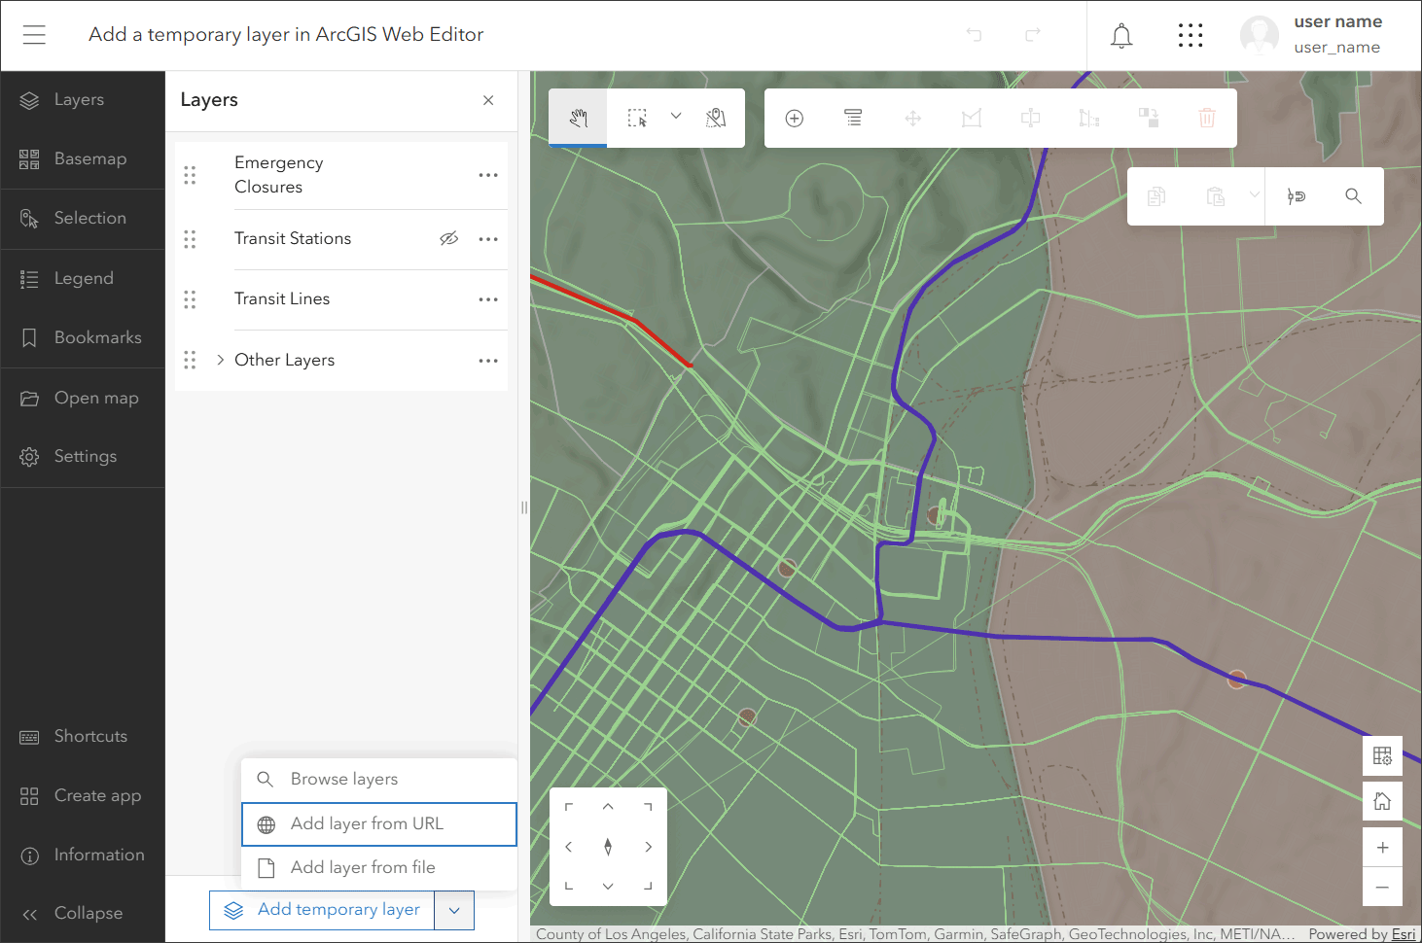Open the app launcher grid
The image size is (1422, 943).
[x=1191, y=35]
